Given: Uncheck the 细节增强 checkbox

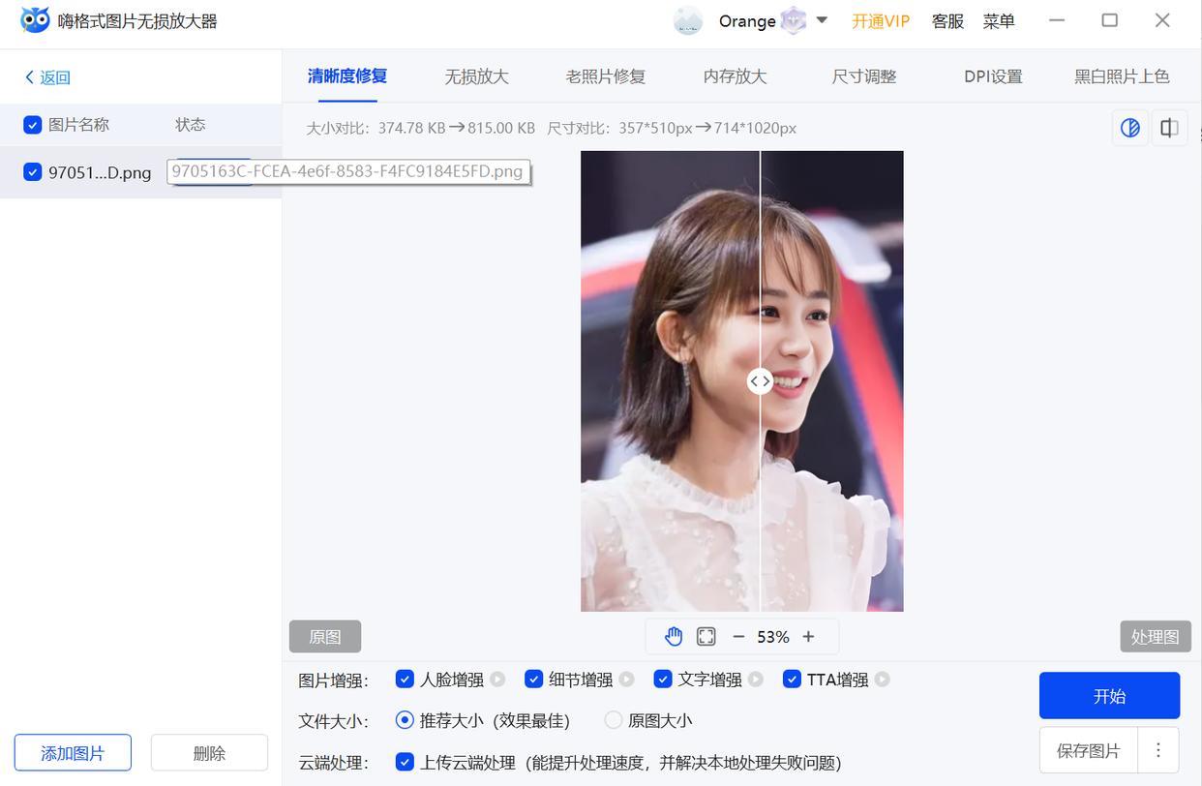Looking at the screenshot, I should 533,680.
